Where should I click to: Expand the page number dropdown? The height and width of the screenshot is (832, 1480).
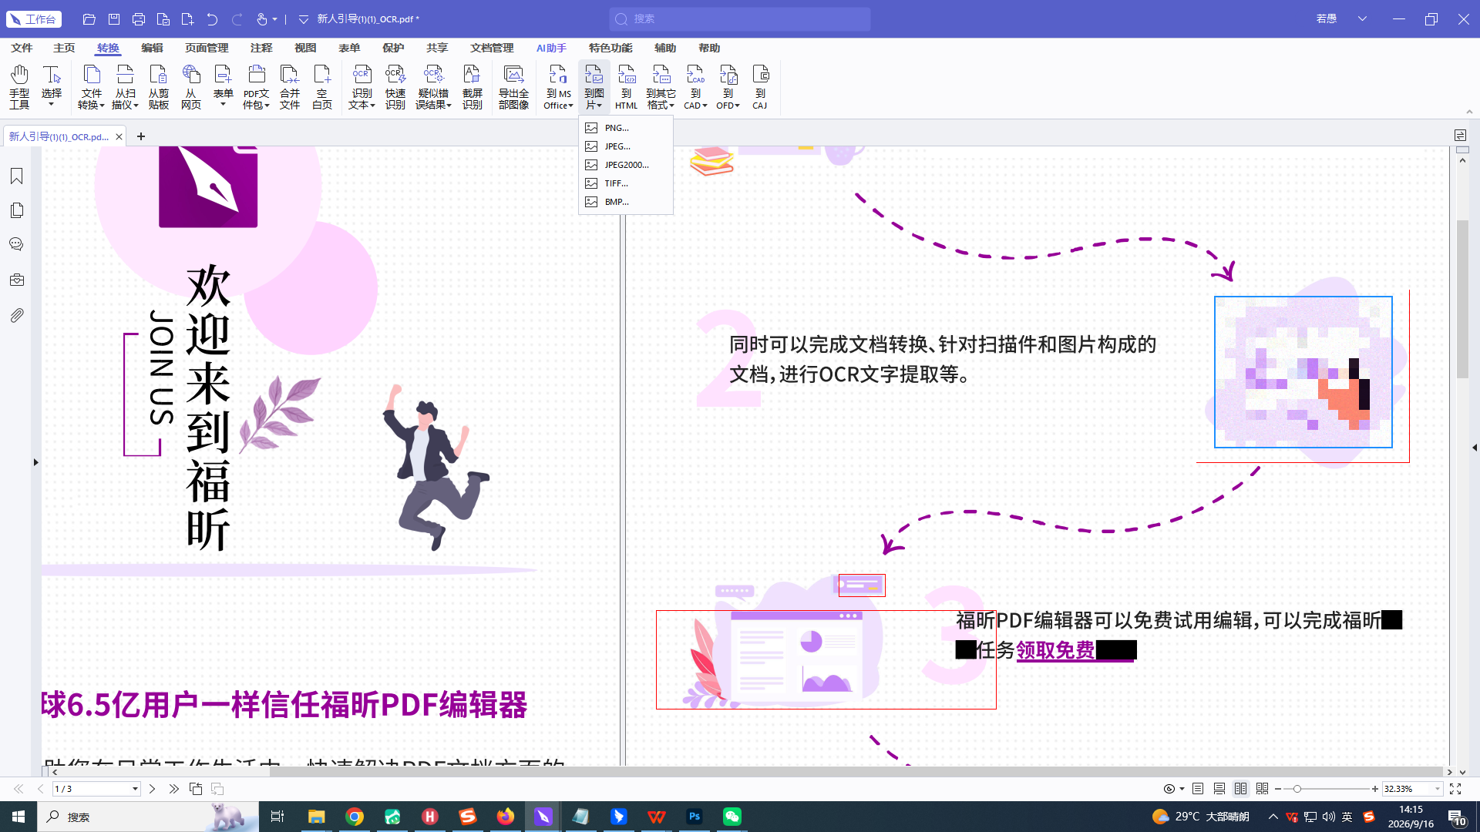tap(135, 789)
